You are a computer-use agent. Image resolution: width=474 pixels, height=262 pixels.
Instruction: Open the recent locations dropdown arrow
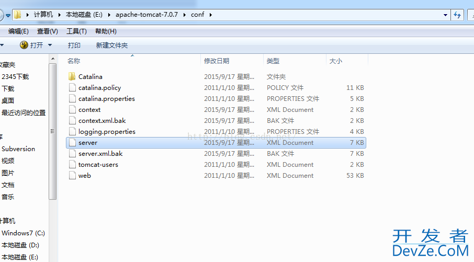point(8,15)
